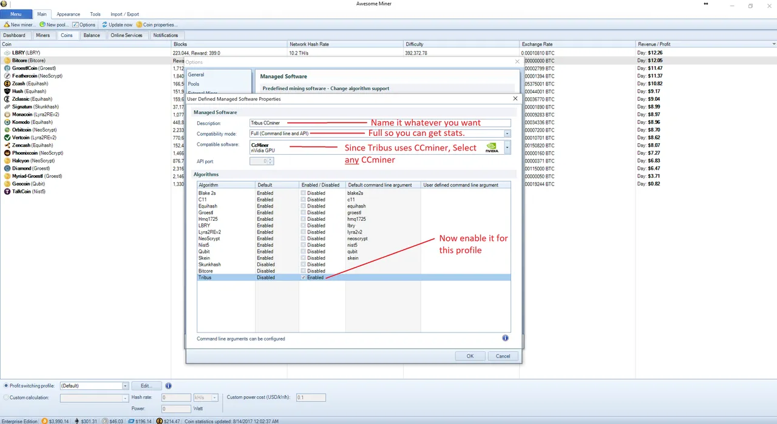Switch to the Import / Export ribbon tab
Viewport: 777px width, 424px height.
[124, 14]
